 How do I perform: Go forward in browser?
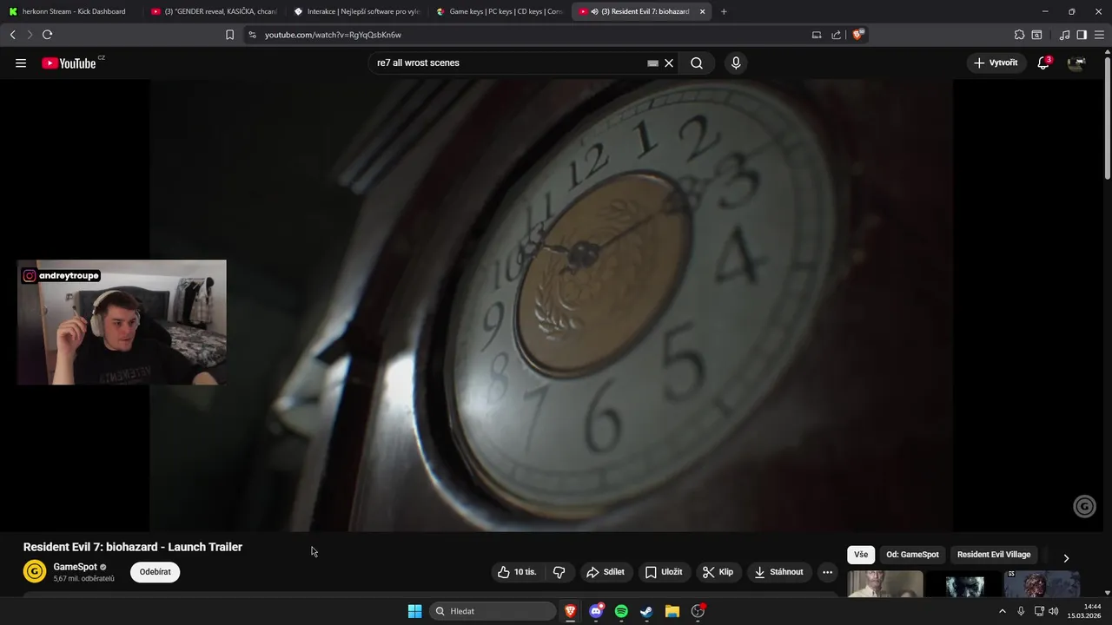click(x=30, y=35)
